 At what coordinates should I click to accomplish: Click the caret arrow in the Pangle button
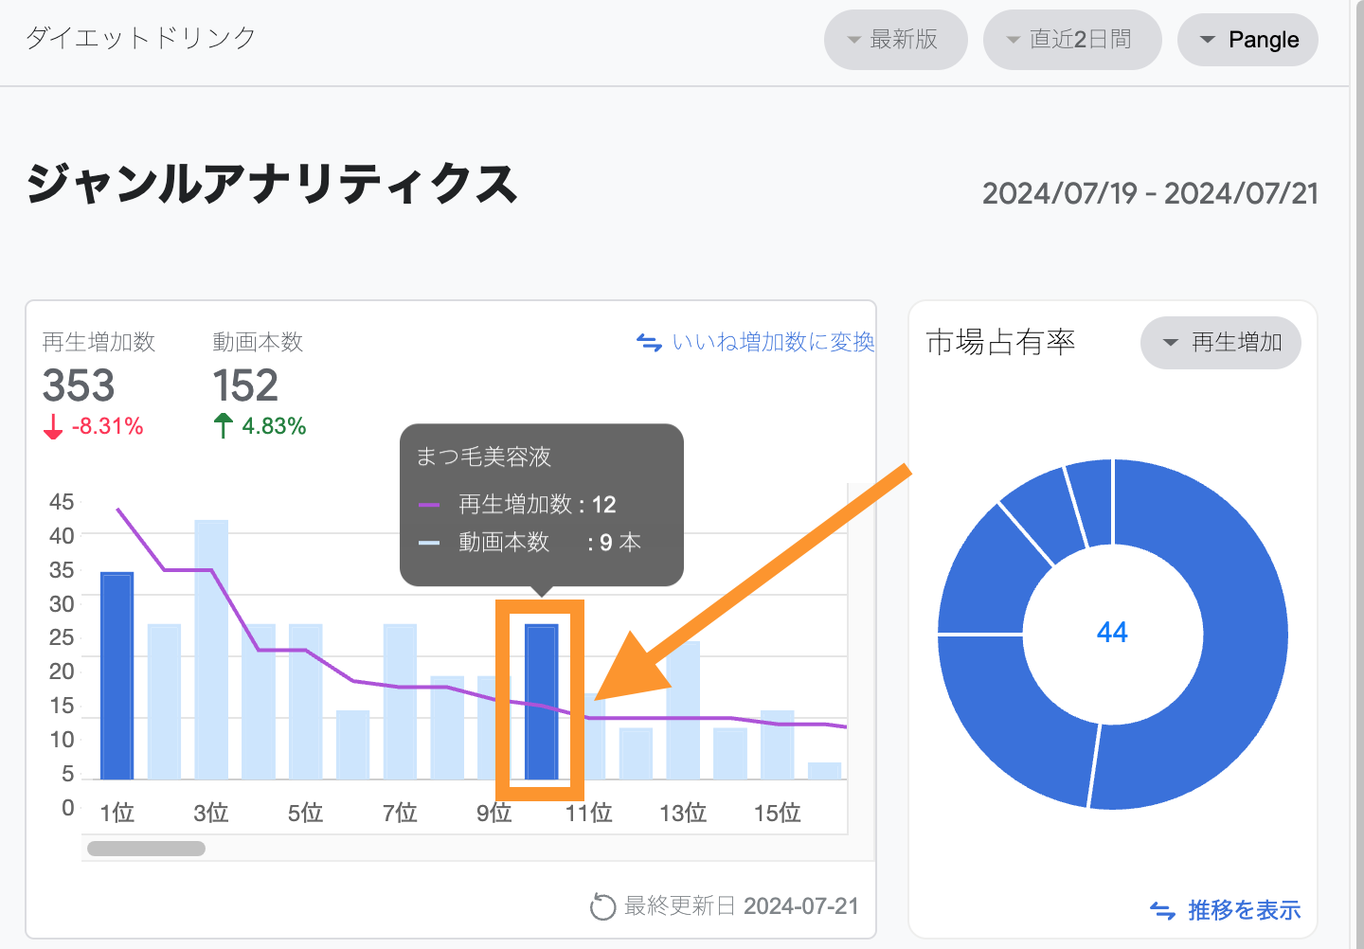point(1207,40)
